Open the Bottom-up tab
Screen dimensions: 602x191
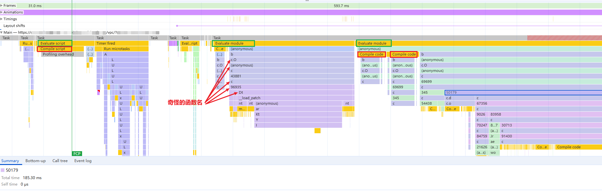coord(35,161)
